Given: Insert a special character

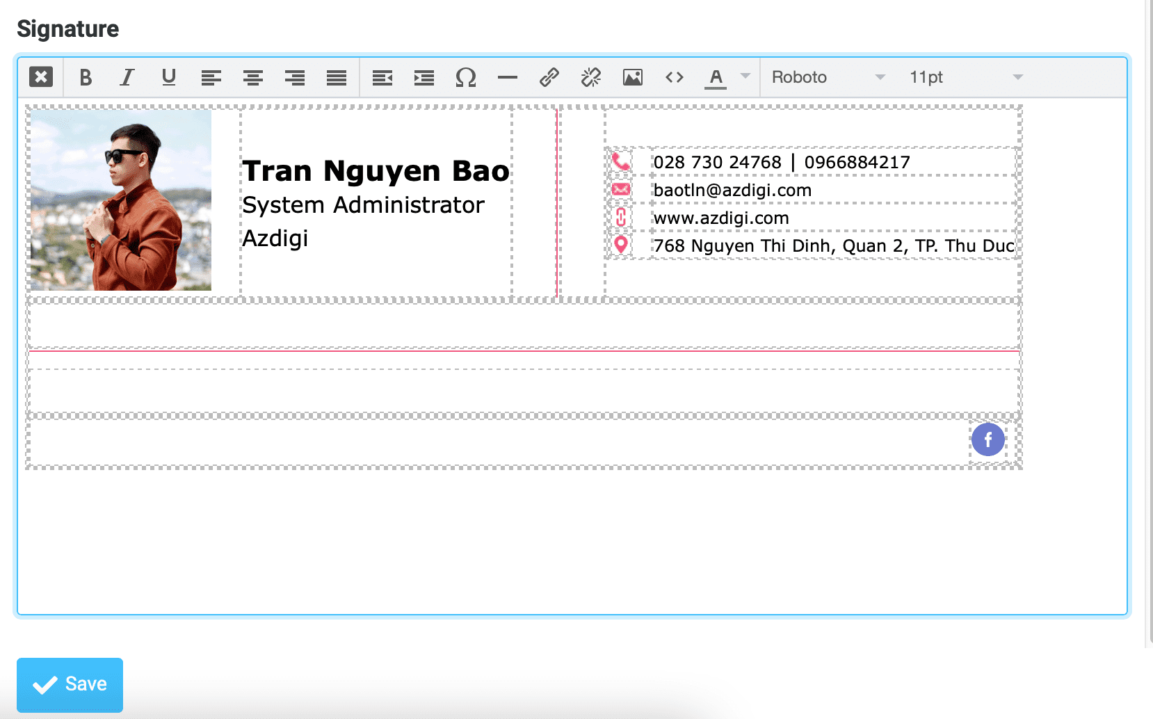Looking at the screenshot, I should point(466,77).
